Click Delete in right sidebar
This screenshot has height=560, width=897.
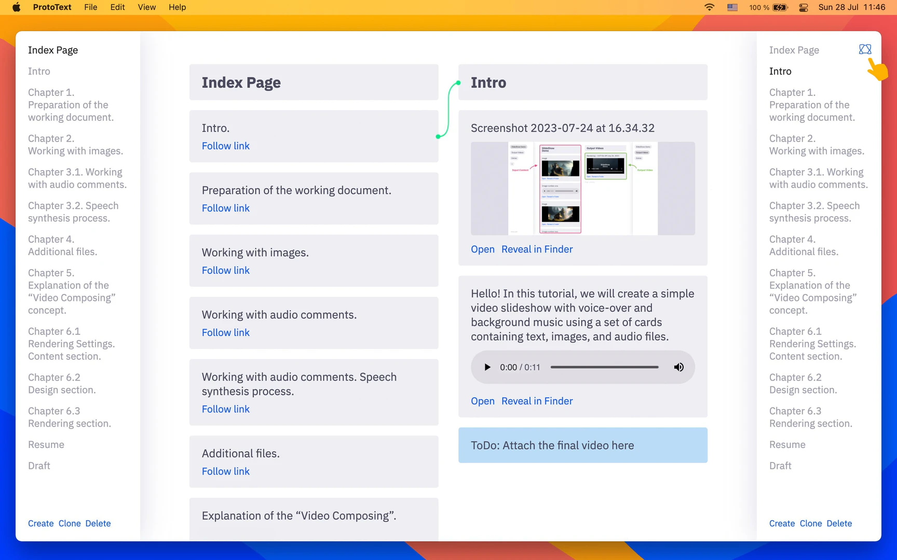(x=839, y=523)
